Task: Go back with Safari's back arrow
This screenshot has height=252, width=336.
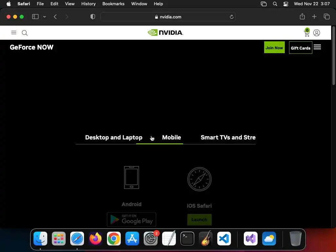Action: pos(55,17)
